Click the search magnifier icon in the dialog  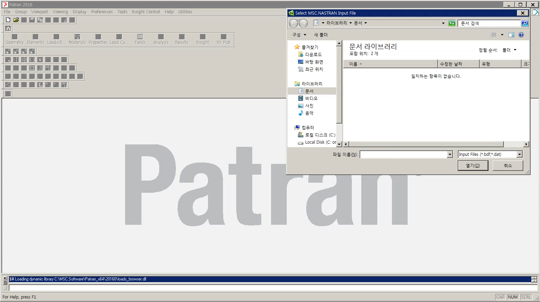pos(525,23)
